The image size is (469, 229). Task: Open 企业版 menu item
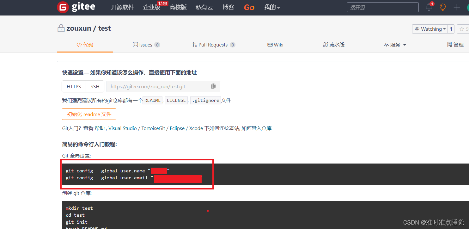coord(152,7)
